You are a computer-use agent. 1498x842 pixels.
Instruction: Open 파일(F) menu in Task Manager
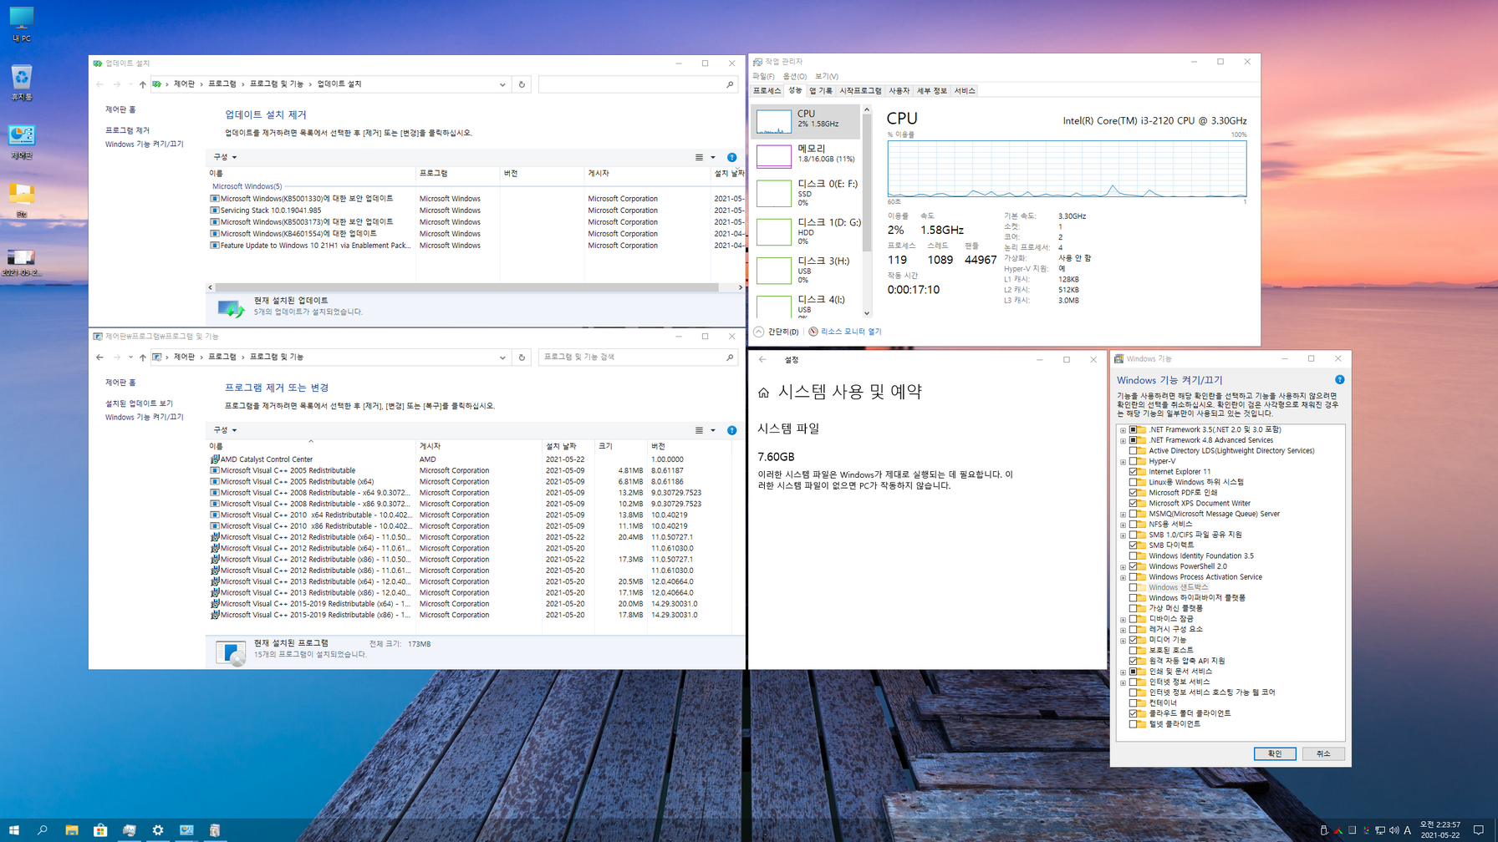(763, 76)
